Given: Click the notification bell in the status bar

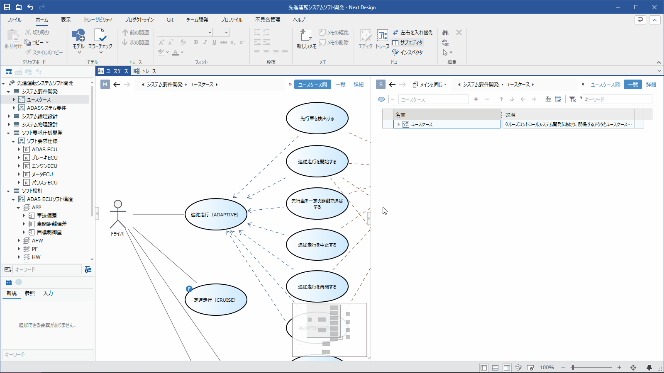Looking at the screenshot, I should [x=649, y=368].
